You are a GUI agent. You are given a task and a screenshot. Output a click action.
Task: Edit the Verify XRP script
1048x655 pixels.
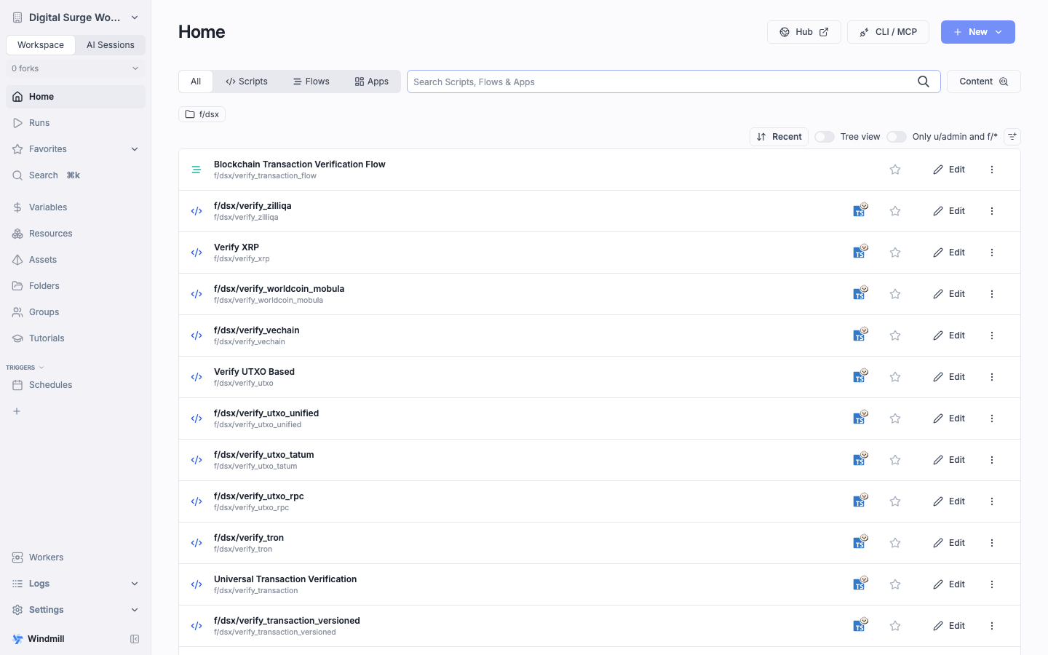pos(949,253)
